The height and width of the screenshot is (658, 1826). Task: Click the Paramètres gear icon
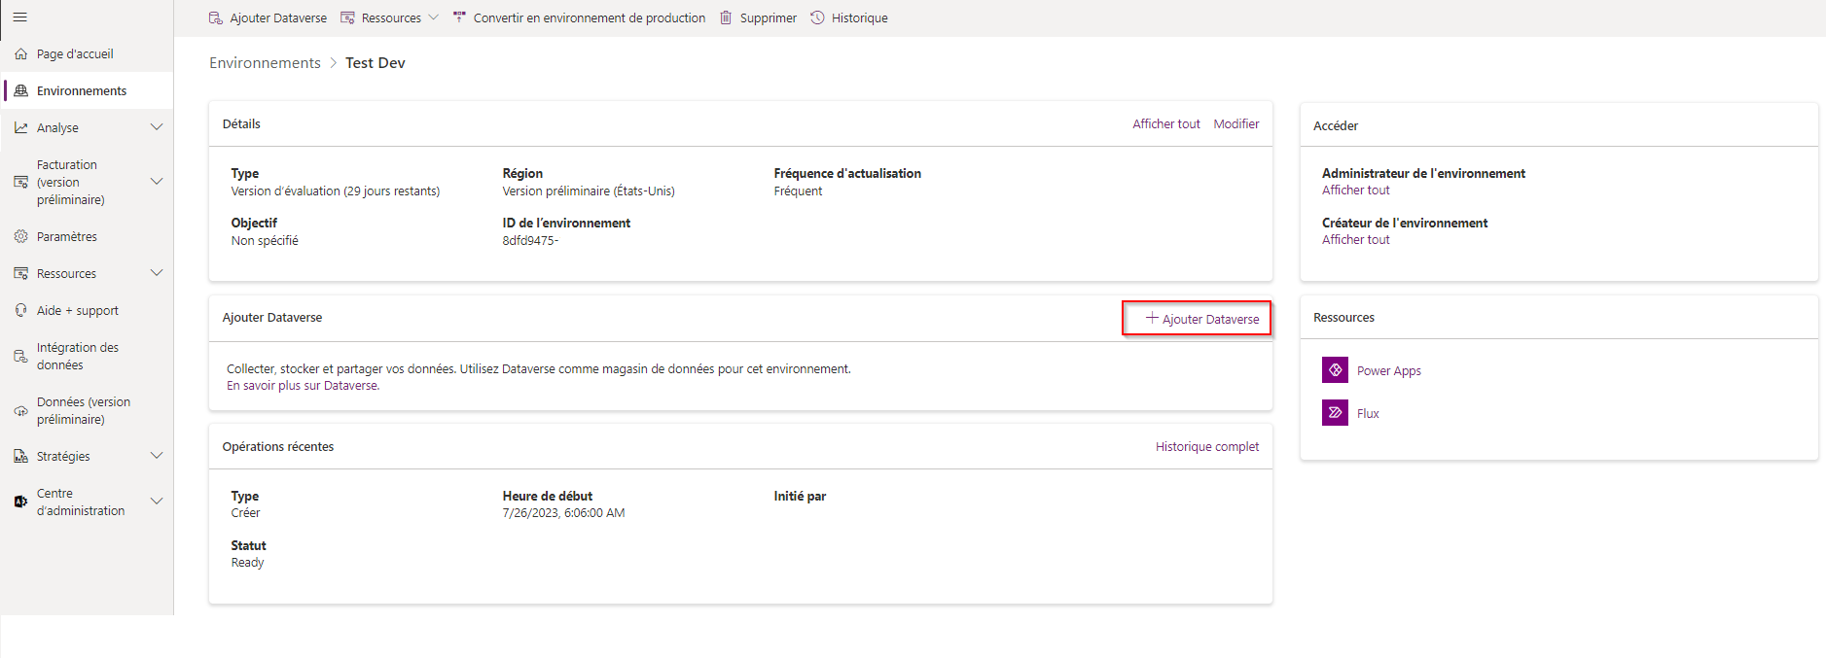point(20,236)
